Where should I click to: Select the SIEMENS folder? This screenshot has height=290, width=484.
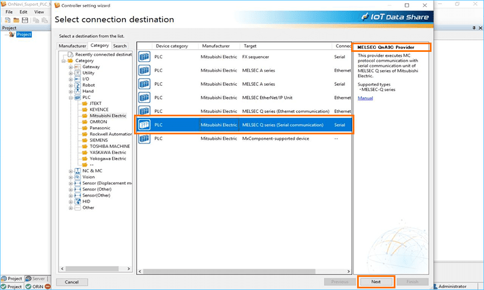tap(98, 140)
